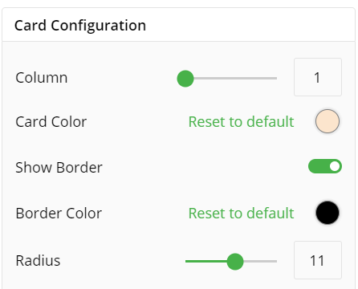The image size is (358, 289).
Task: Focus the Column value field showing 1
Action: [318, 77]
